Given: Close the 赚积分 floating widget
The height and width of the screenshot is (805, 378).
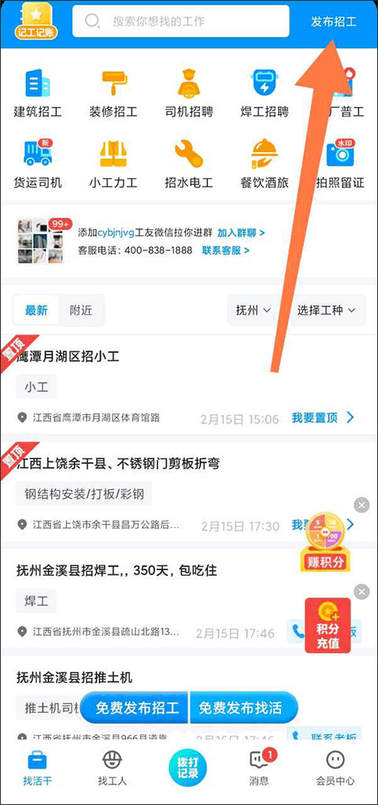Looking at the screenshot, I should (361, 505).
